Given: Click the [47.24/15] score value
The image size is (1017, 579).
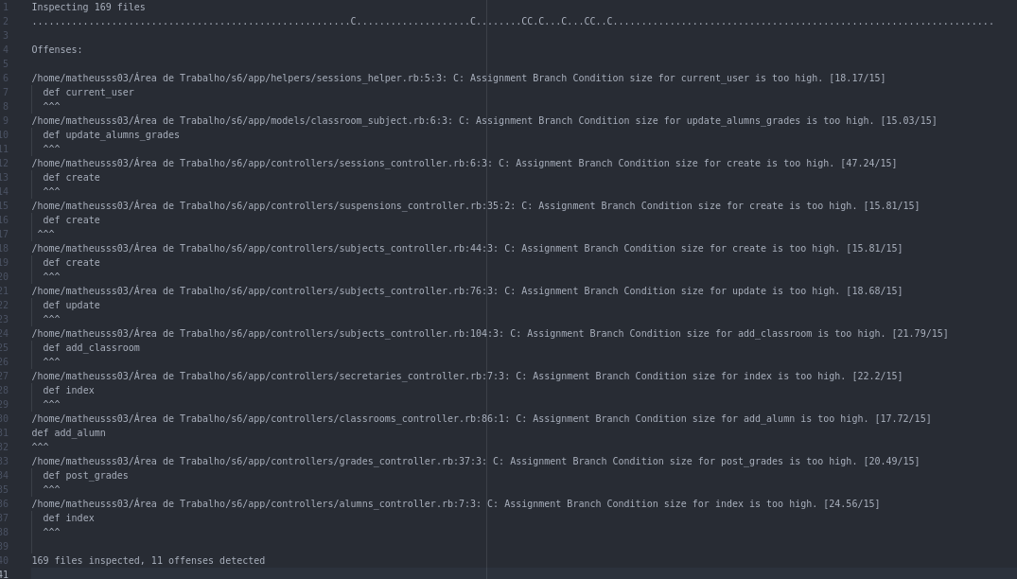Looking at the screenshot, I should point(868,164).
